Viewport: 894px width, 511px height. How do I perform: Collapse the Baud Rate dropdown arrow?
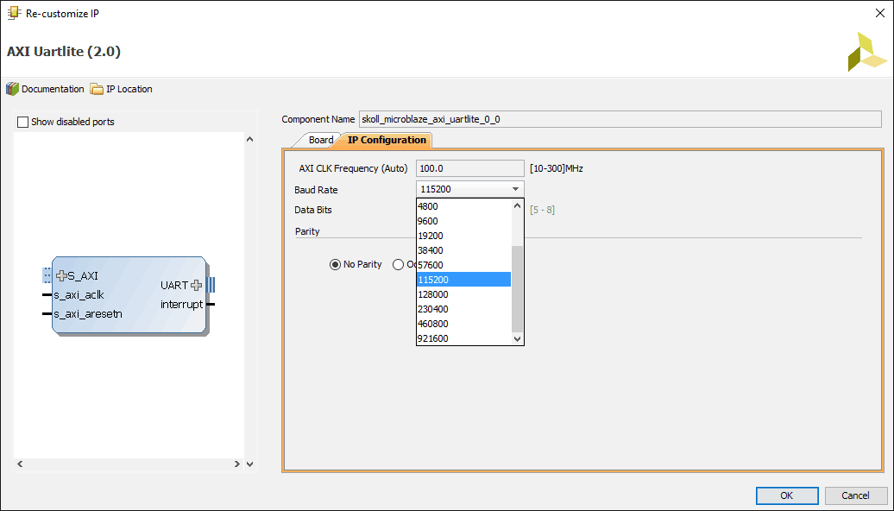coord(515,189)
